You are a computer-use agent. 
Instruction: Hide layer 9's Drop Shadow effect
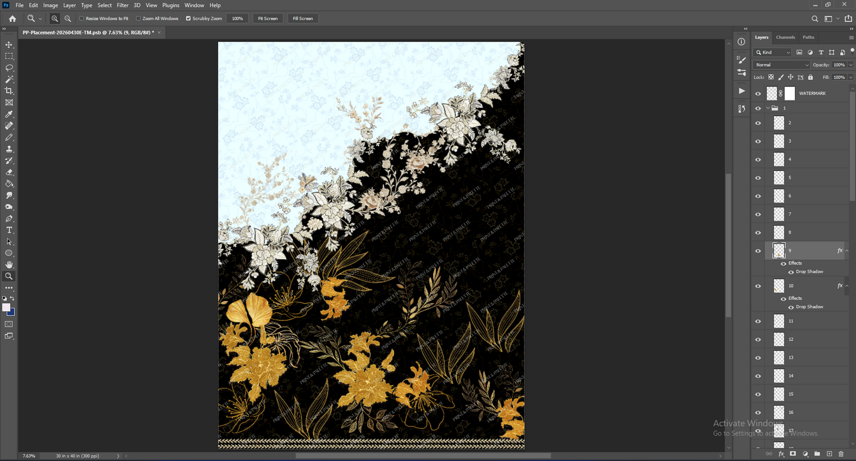tap(791, 272)
